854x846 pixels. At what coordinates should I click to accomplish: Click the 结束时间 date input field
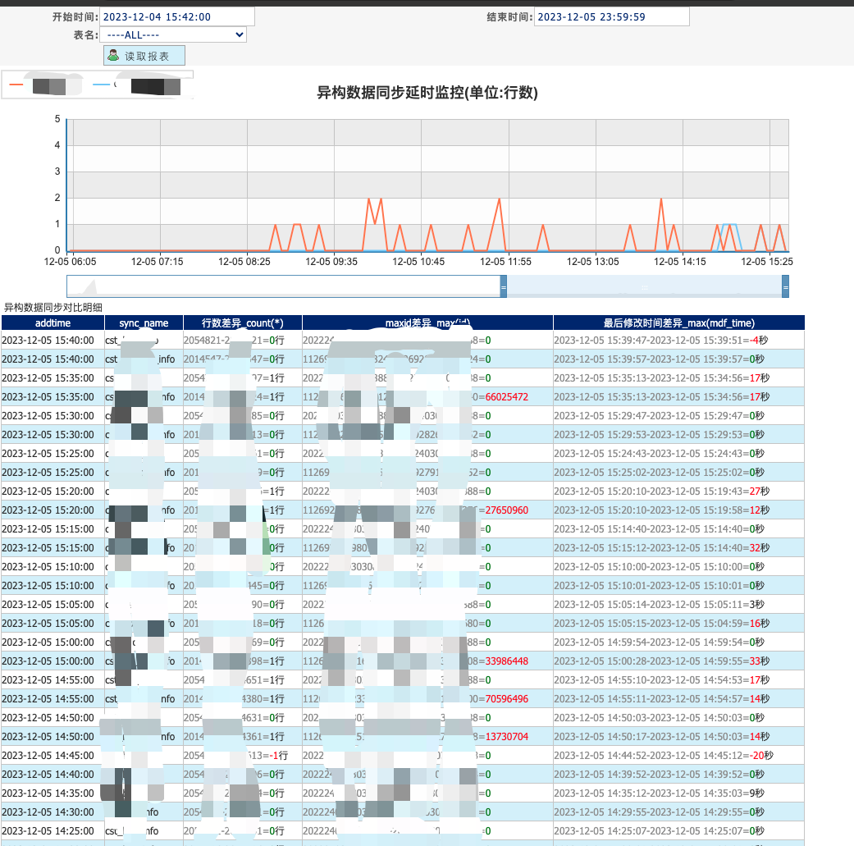click(x=611, y=16)
